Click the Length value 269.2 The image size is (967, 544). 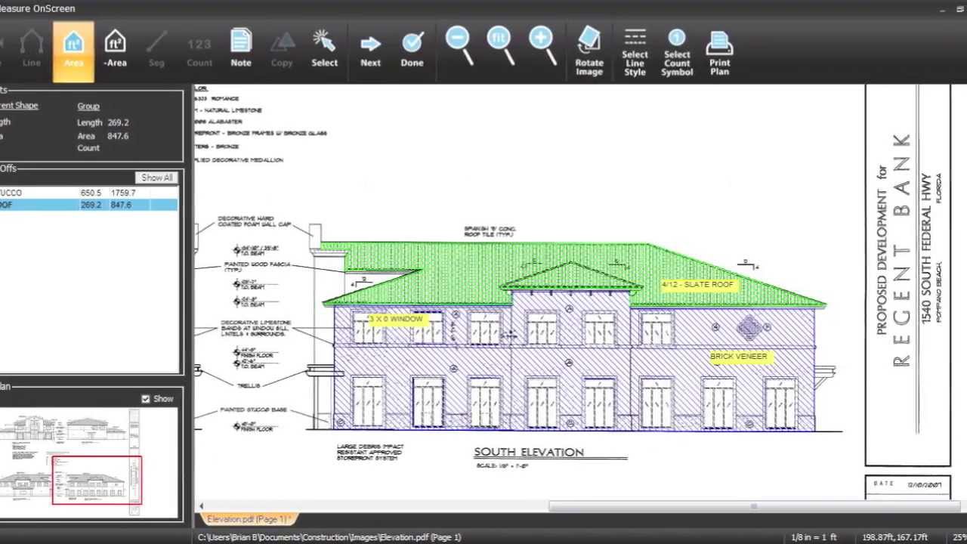click(x=118, y=122)
